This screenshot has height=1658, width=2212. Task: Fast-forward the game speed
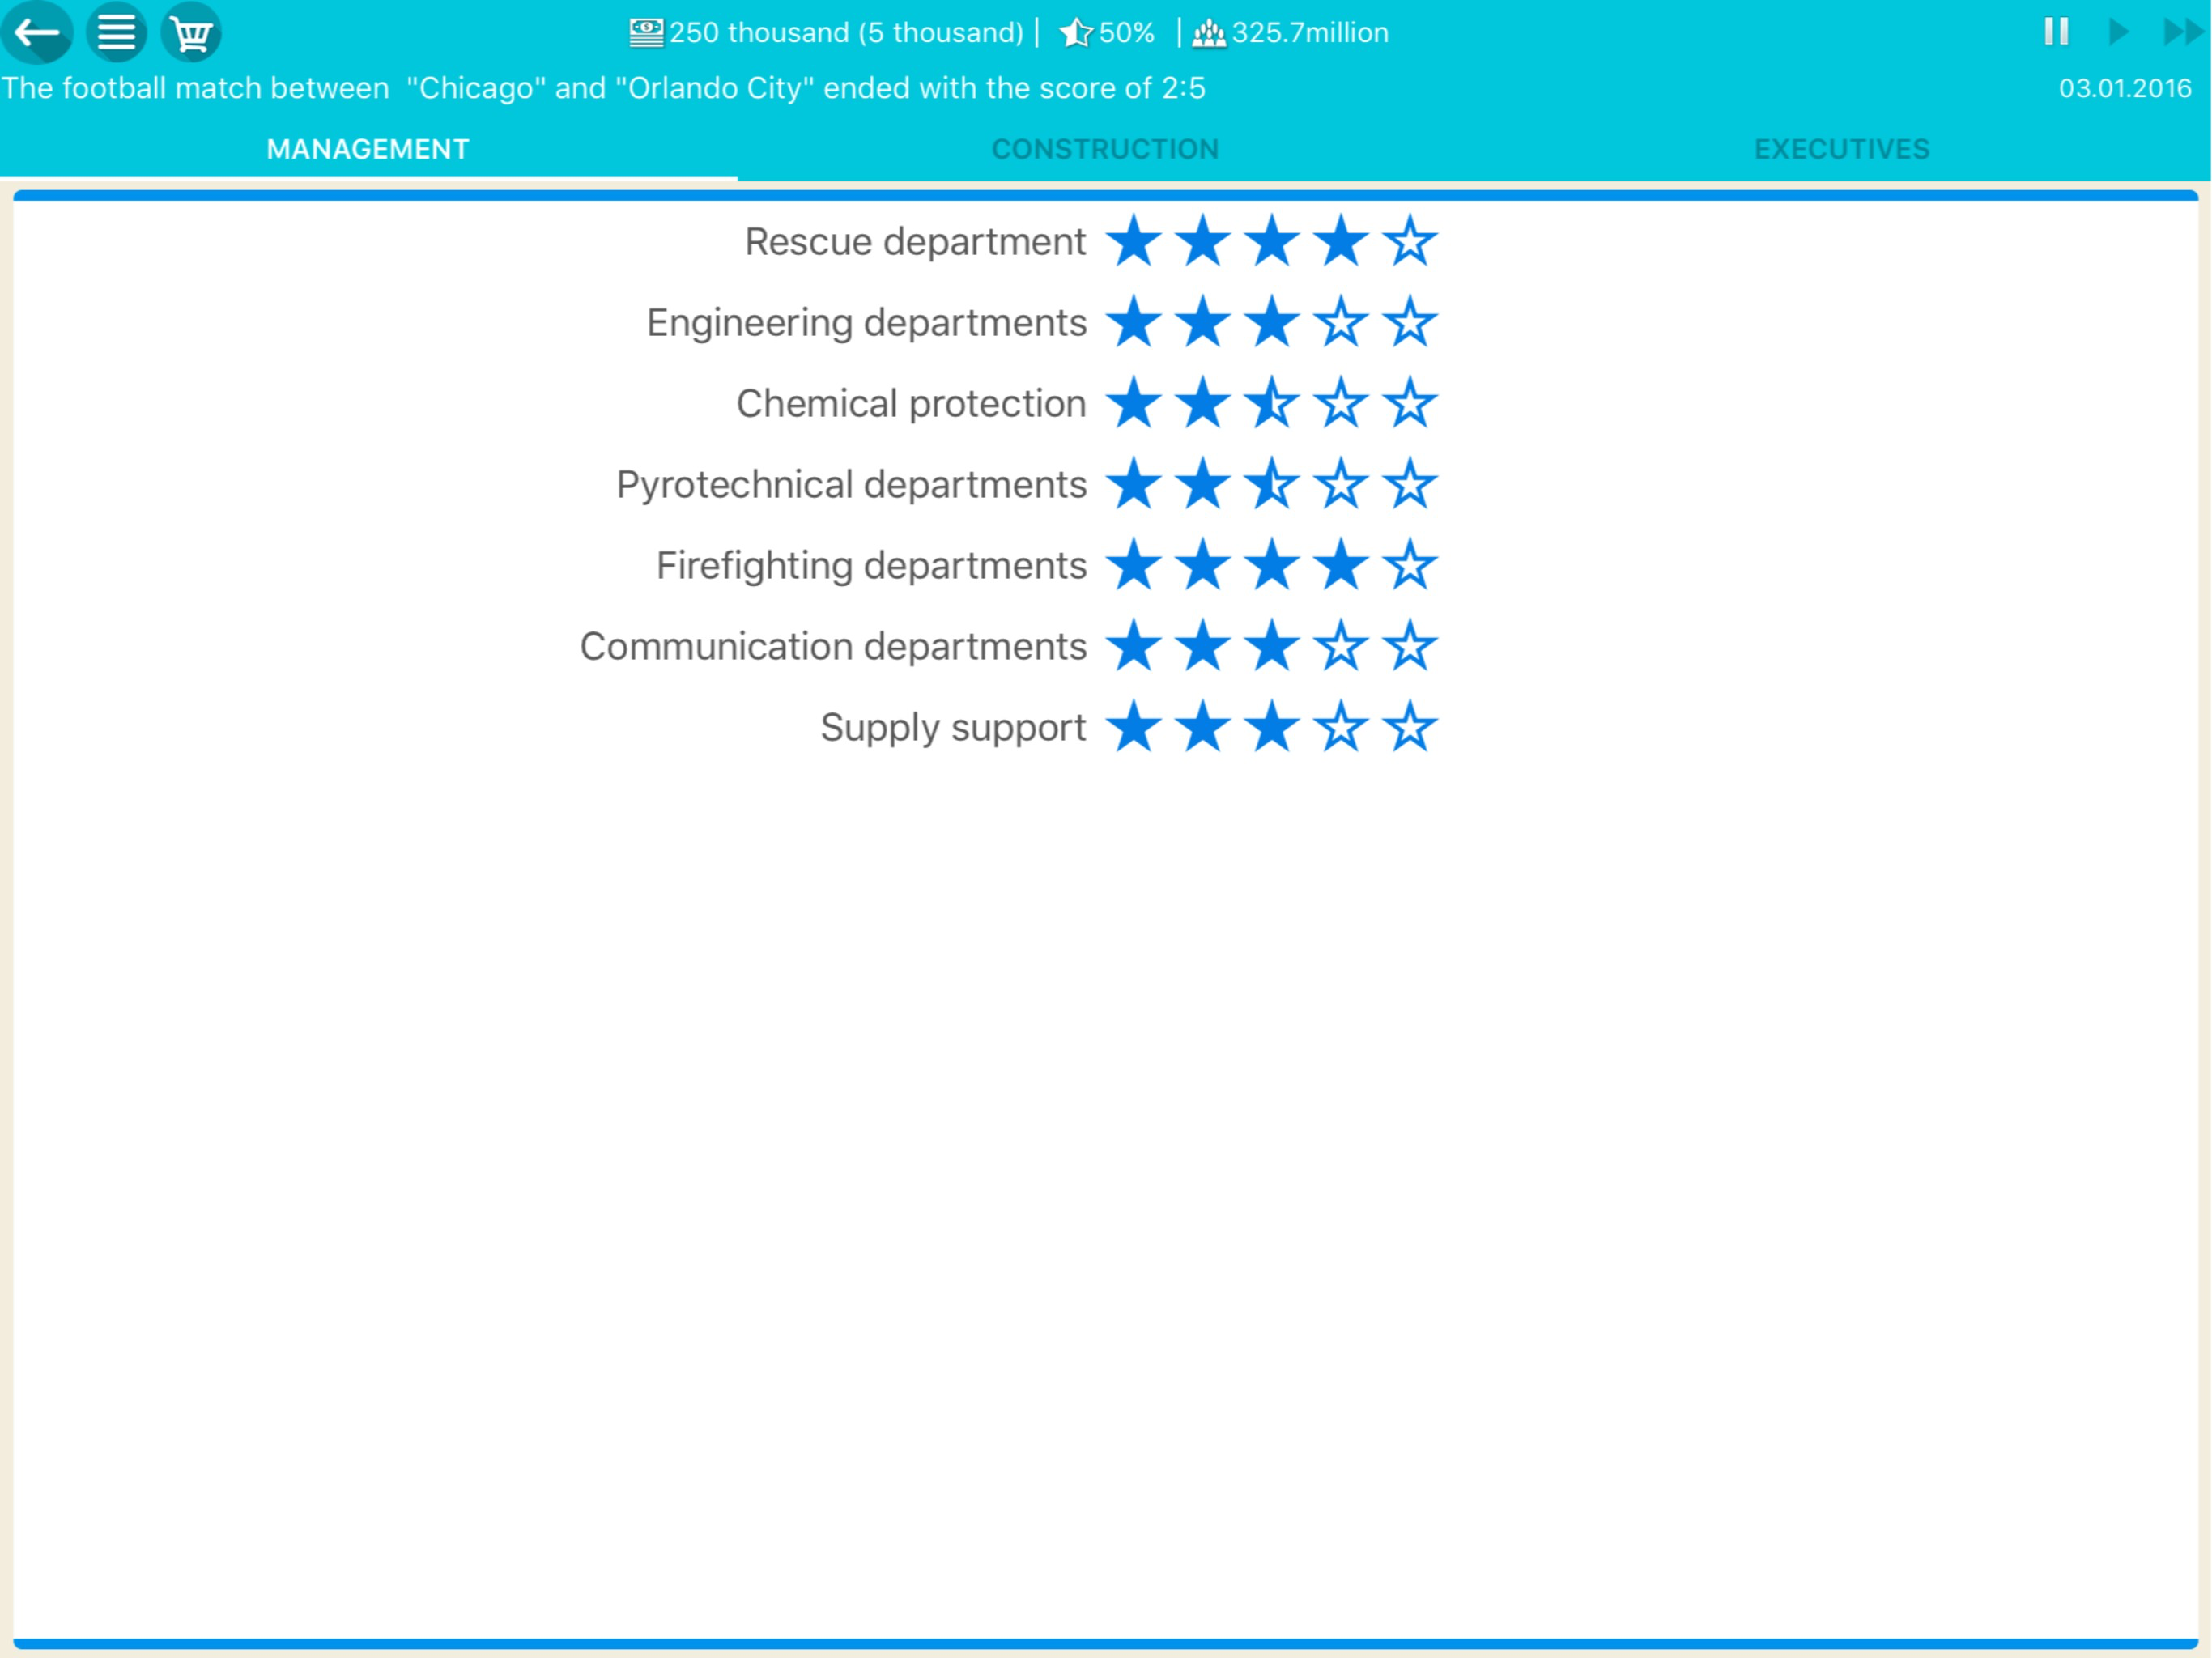click(2183, 31)
